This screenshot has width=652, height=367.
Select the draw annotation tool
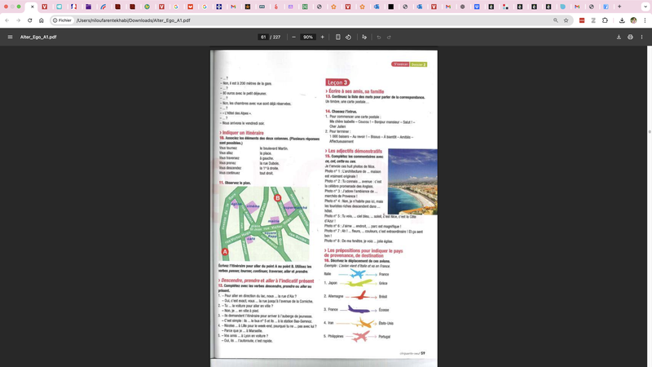click(x=364, y=37)
